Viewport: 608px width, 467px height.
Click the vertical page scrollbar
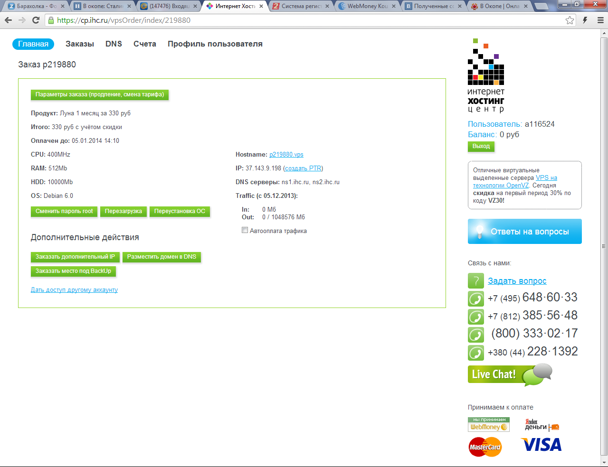[x=604, y=247]
